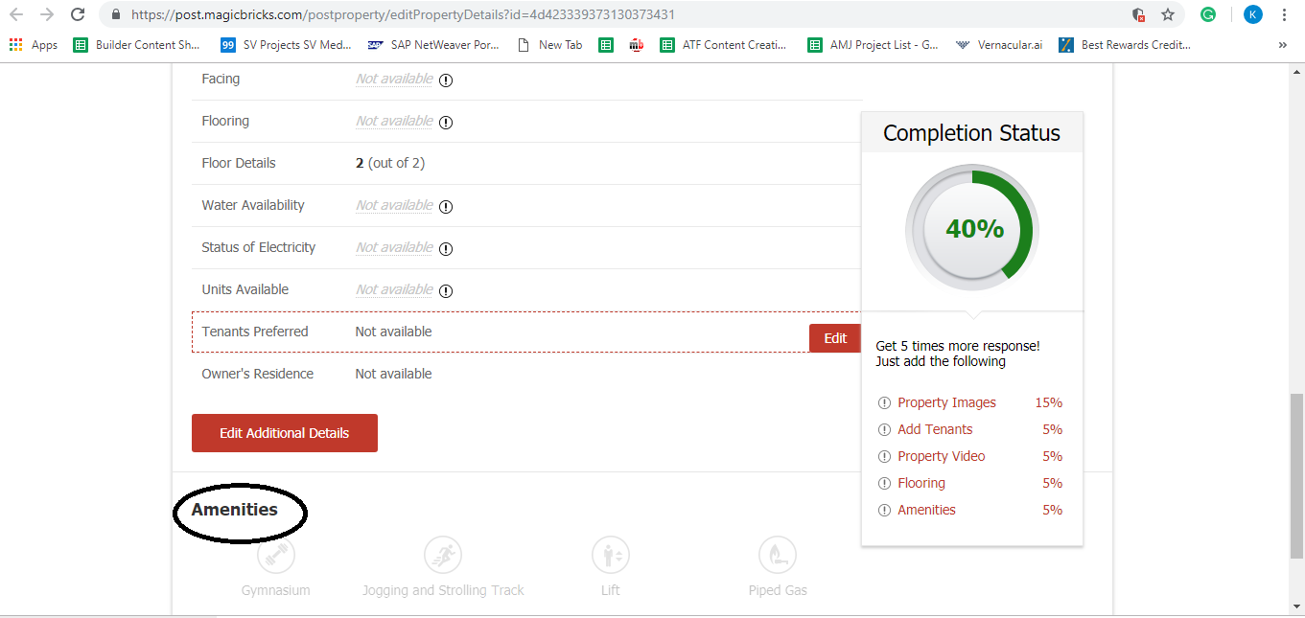Click the browser address bar URL
Viewport: 1305px width, 618px height.
pyautogui.click(x=403, y=14)
